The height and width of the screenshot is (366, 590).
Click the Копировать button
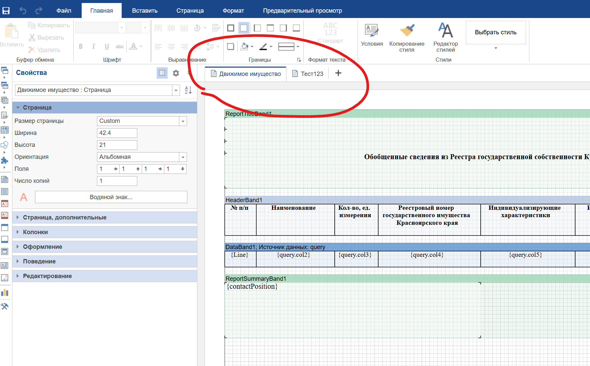click(x=49, y=25)
